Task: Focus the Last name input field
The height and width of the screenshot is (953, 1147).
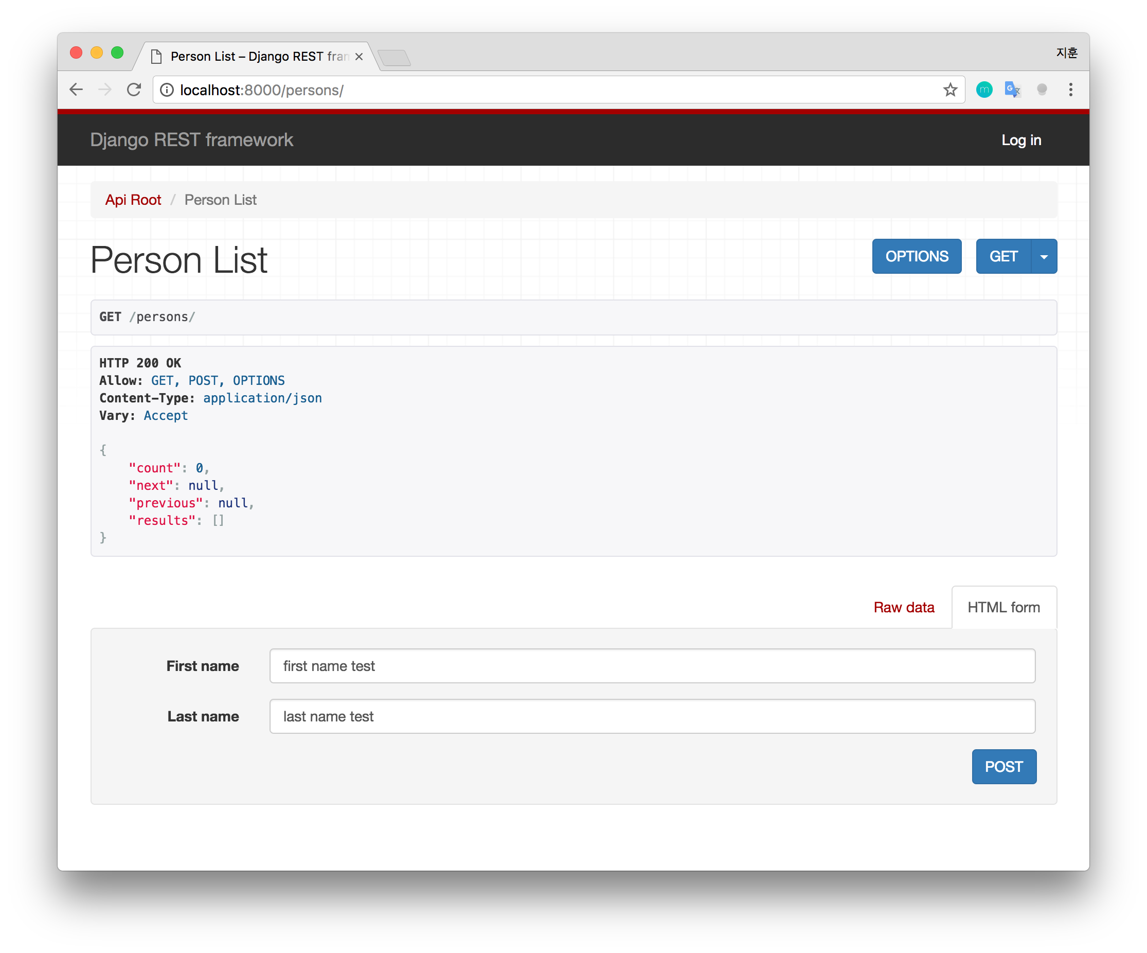Action: click(x=652, y=716)
